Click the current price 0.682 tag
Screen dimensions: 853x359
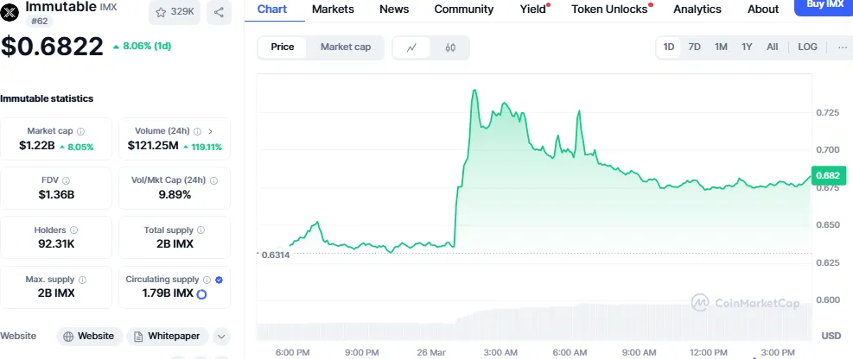(x=829, y=175)
